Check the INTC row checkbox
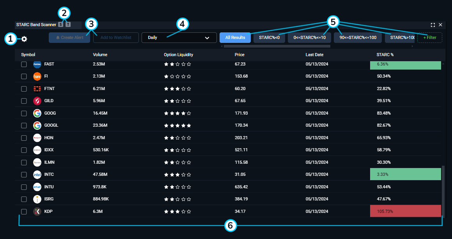Viewport: 452px width, 239px height. click(x=24, y=174)
